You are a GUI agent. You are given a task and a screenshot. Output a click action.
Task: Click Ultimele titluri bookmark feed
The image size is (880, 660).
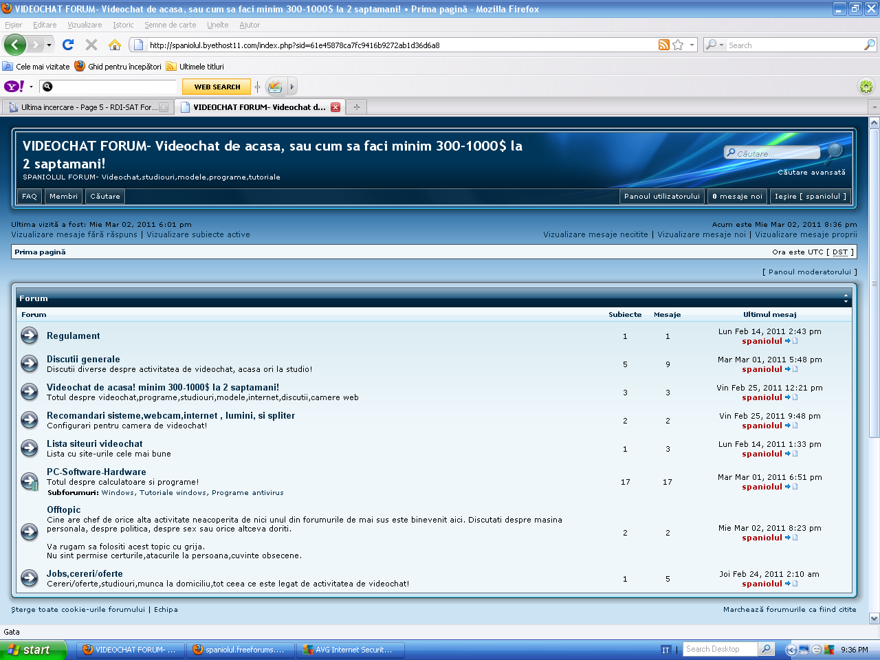195,67
